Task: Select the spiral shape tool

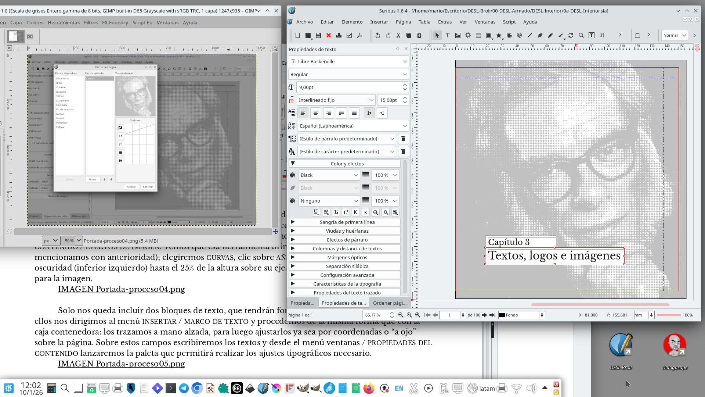Action: 519,35
